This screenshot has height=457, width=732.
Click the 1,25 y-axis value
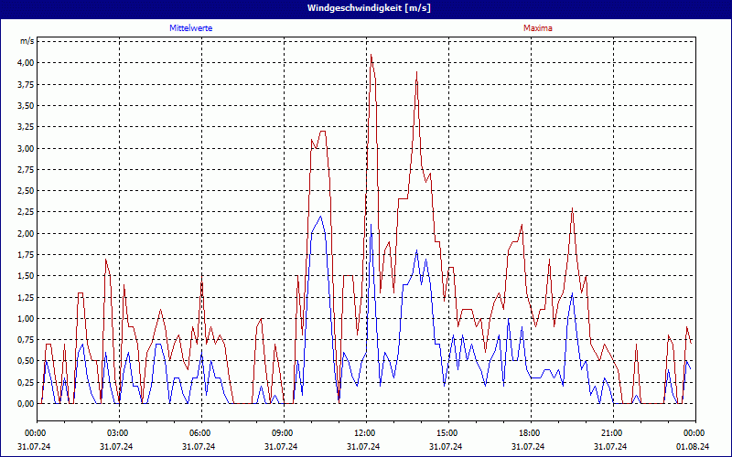coord(26,298)
